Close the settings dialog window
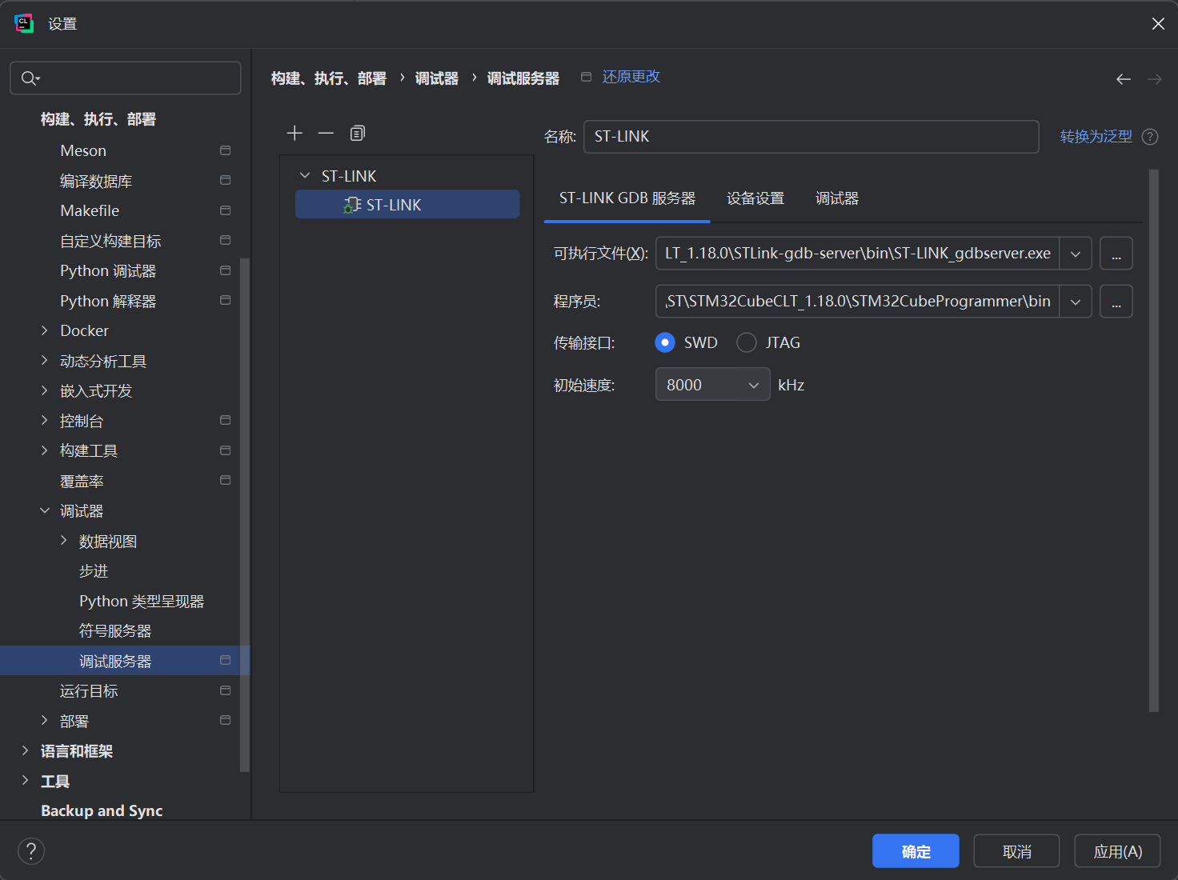1178x880 pixels. coord(1158,24)
